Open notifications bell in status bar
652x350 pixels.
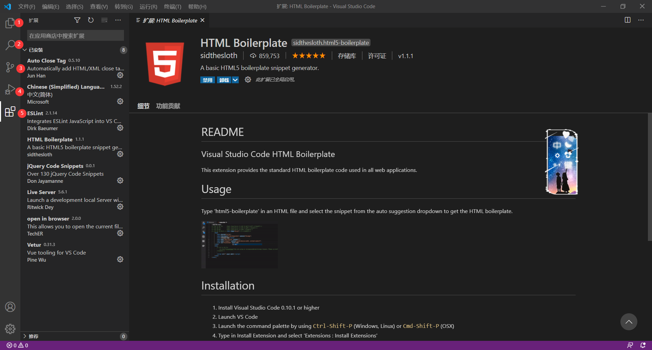point(643,345)
